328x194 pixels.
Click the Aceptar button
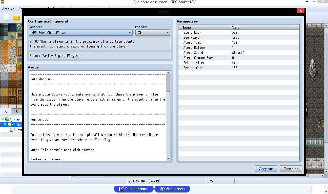point(266,169)
